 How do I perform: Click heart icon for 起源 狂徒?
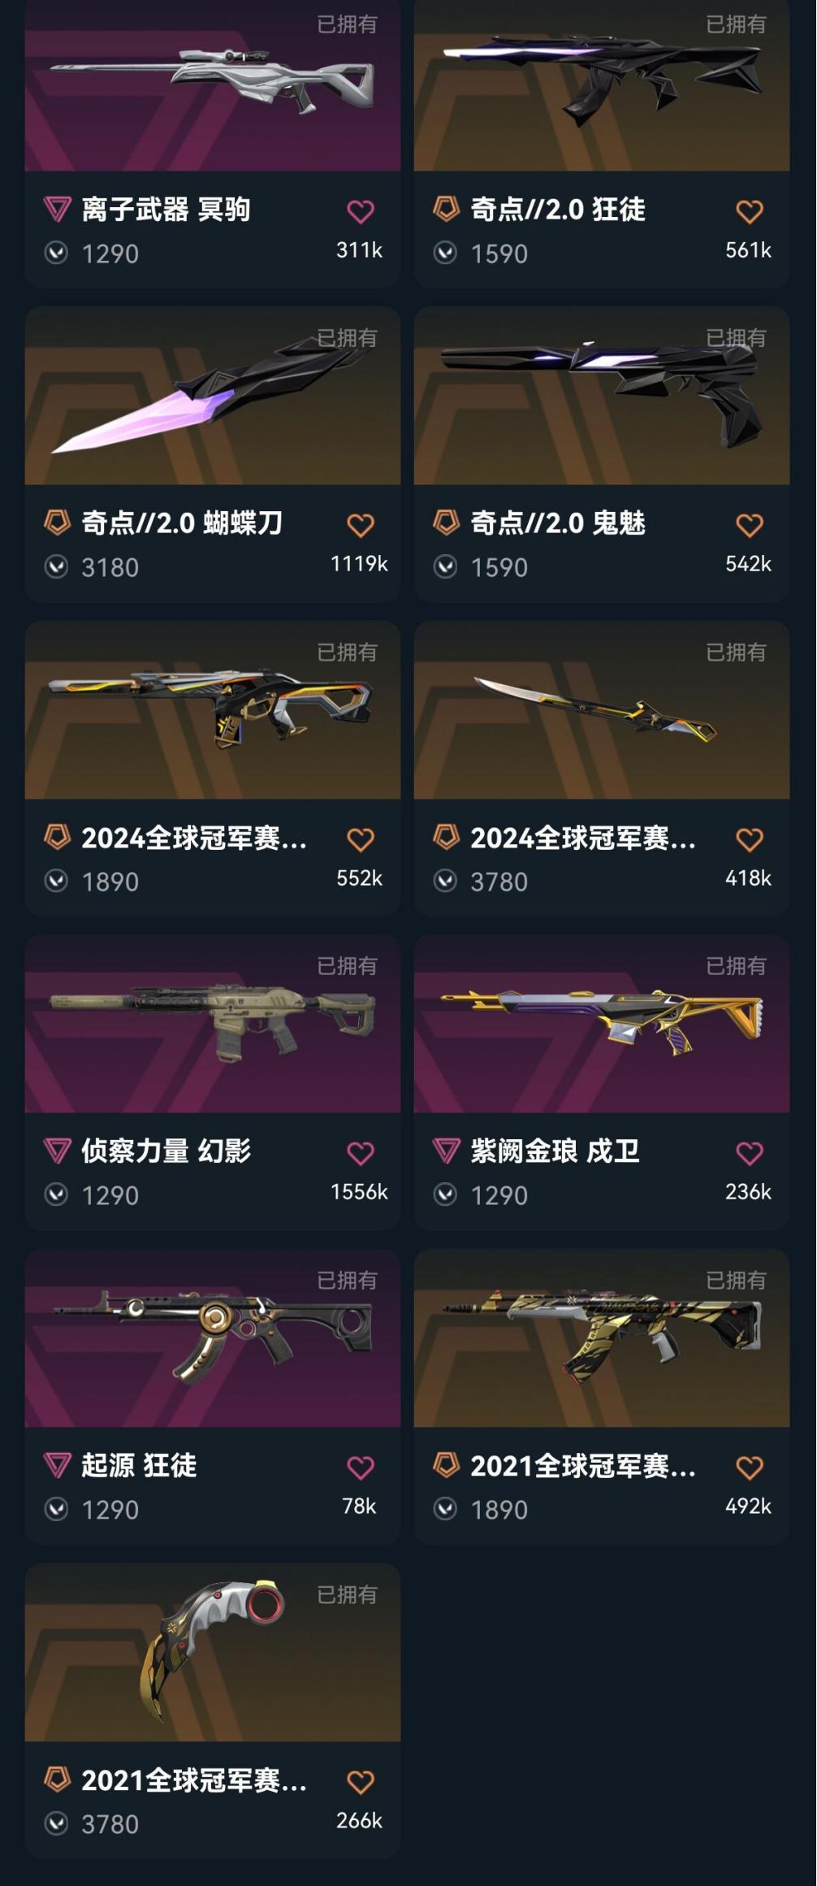[x=361, y=1468]
